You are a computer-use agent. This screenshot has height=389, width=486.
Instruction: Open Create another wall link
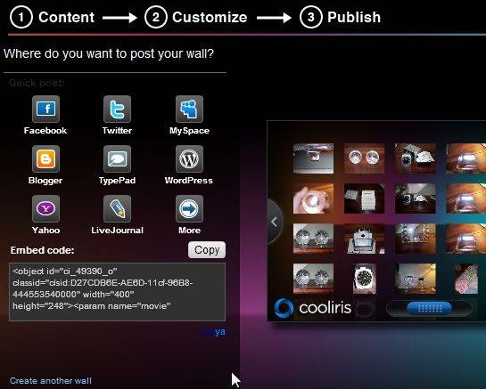51,380
